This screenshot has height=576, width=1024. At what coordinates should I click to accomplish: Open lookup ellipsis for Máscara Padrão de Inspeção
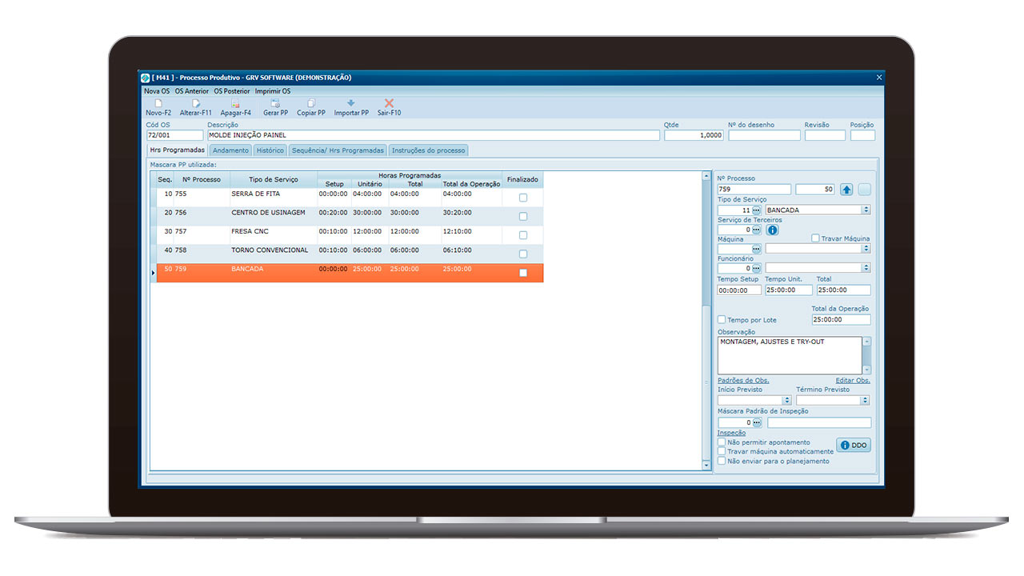(757, 422)
